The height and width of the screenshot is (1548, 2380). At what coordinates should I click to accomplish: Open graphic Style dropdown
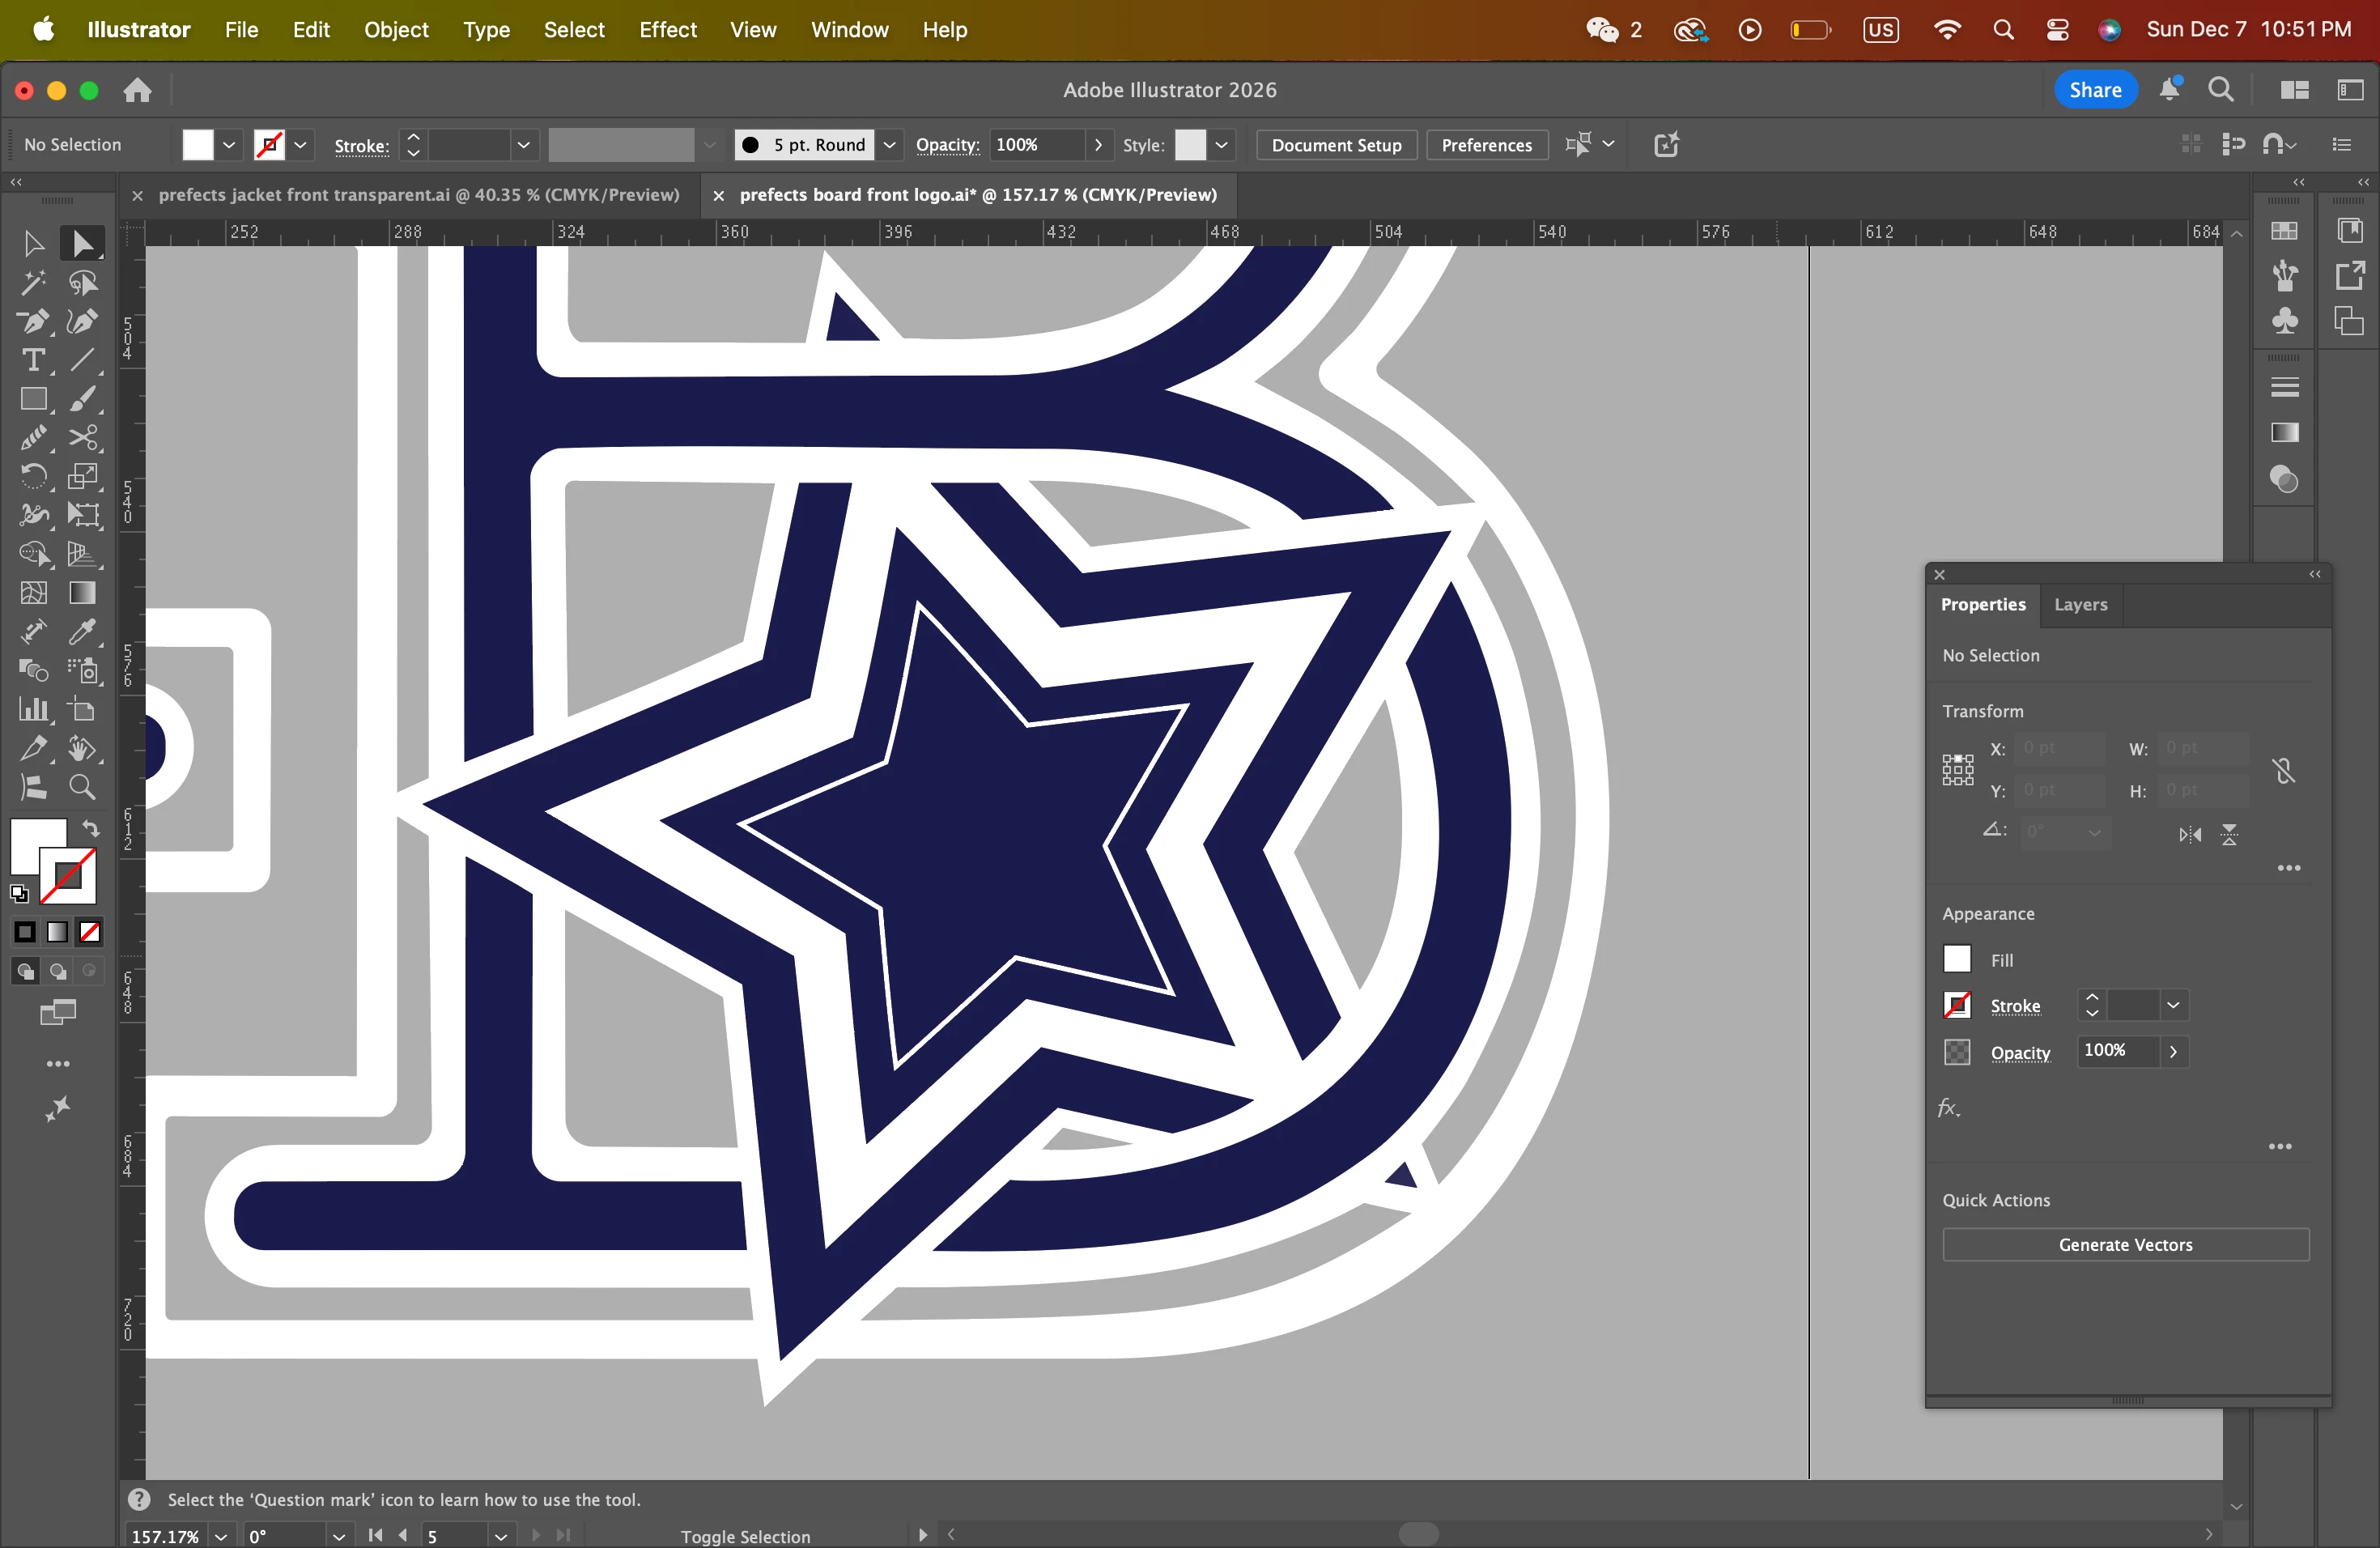point(1221,145)
